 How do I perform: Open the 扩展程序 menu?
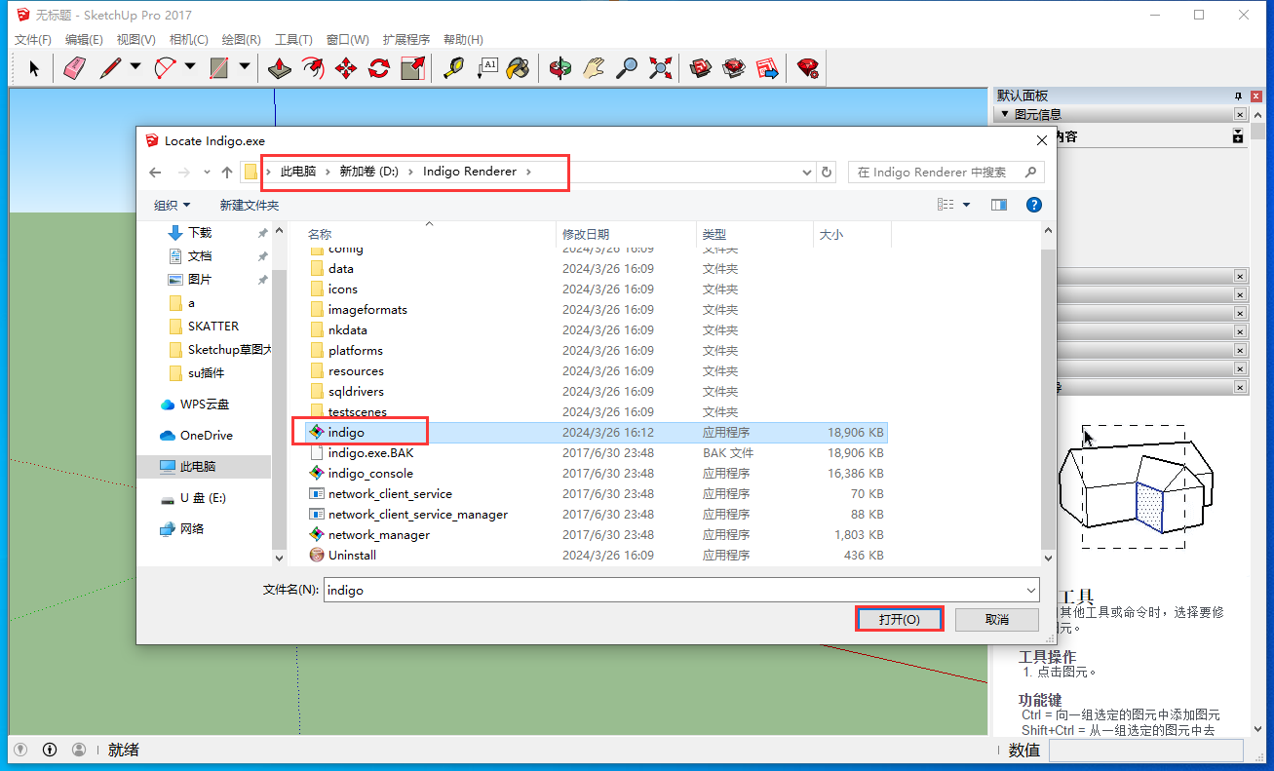pos(406,40)
